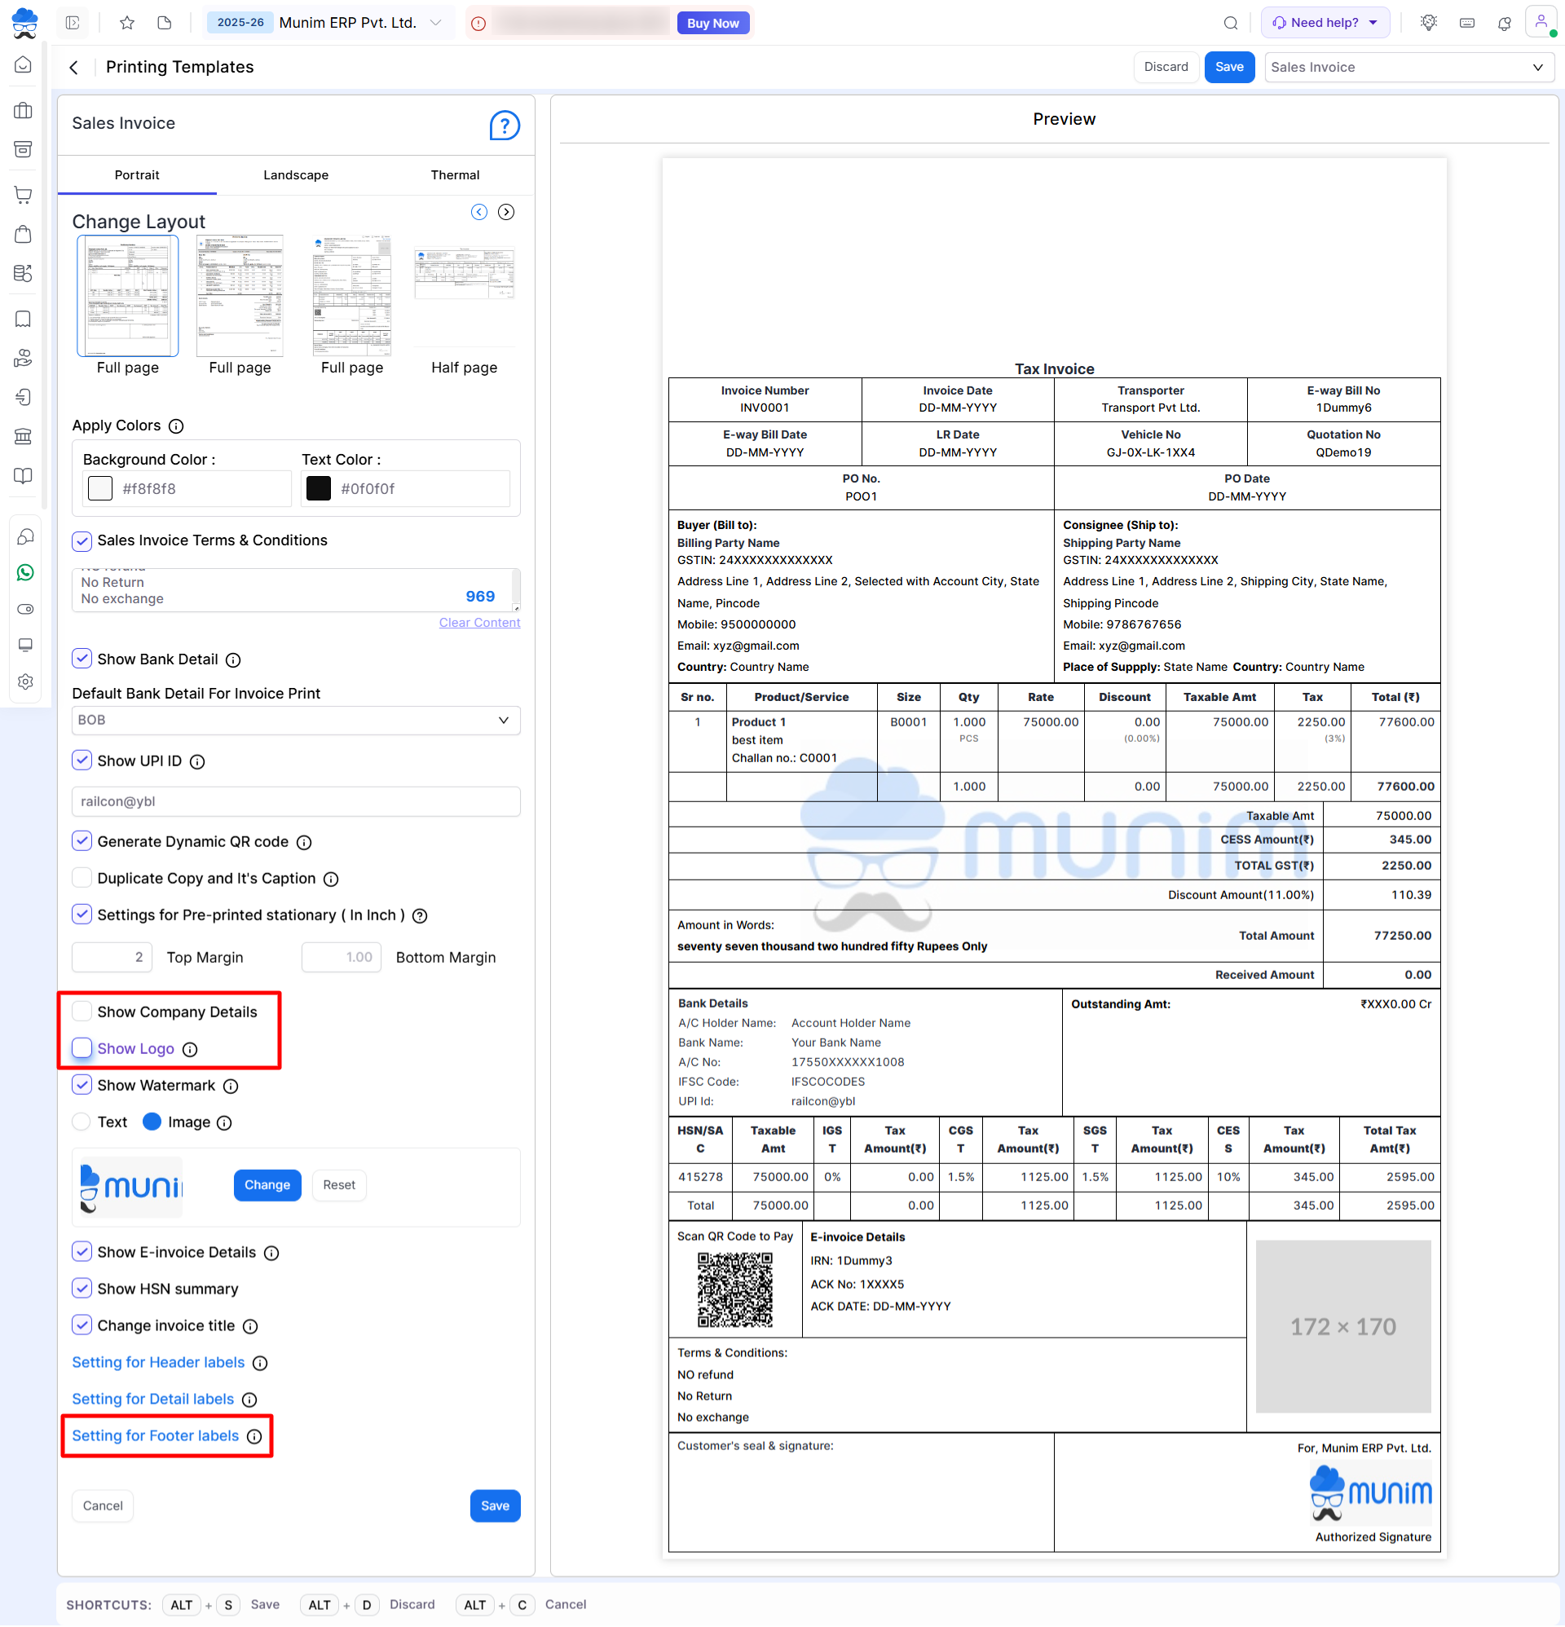The height and width of the screenshot is (1627, 1565).
Task: Open the settings gear in left sidebar
Action: point(25,681)
